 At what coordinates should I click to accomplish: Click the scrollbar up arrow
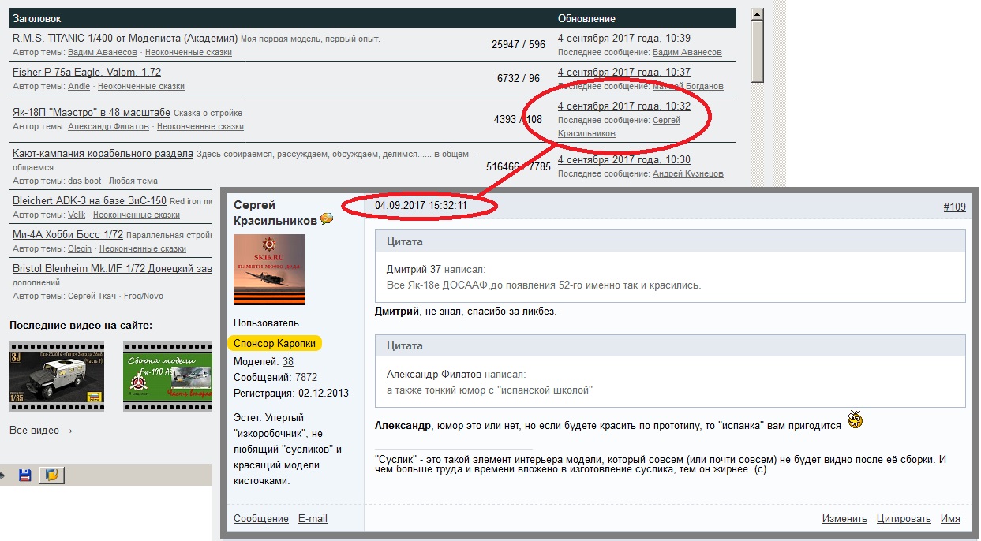point(758,14)
